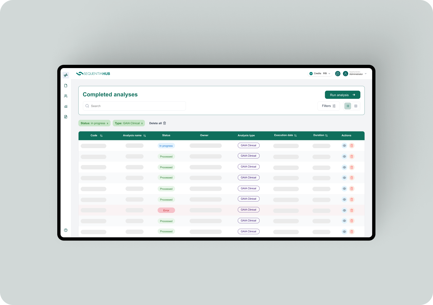Click GAIA Clinical tag in the Error row
This screenshot has width=433, height=305.
coord(248,210)
